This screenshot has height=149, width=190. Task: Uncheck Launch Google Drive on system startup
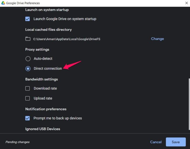pyautogui.click(x=28, y=19)
